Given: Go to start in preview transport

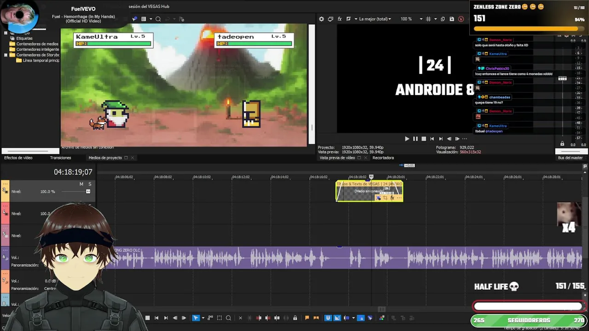Looking at the screenshot, I should click(x=432, y=138).
